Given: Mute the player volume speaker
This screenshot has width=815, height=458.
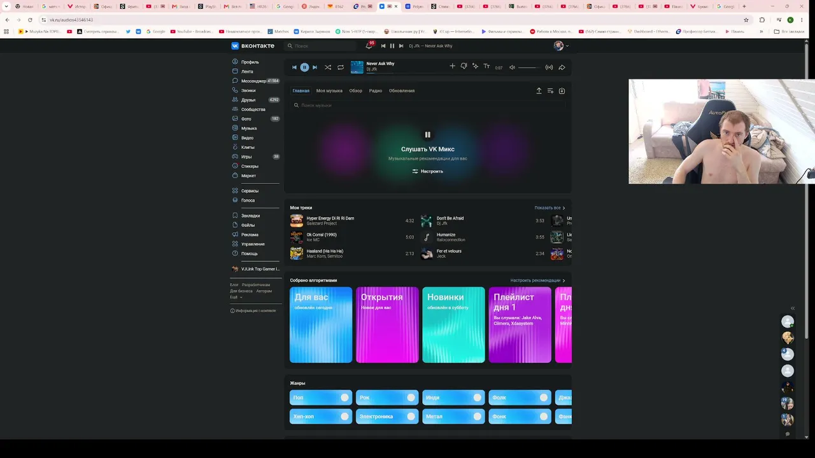Looking at the screenshot, I should 512,67.
